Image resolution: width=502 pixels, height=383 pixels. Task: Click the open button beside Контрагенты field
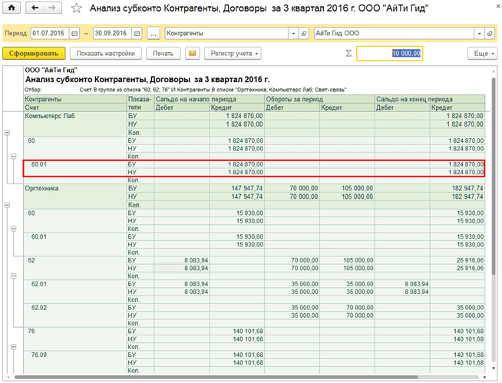pos(304,35)
